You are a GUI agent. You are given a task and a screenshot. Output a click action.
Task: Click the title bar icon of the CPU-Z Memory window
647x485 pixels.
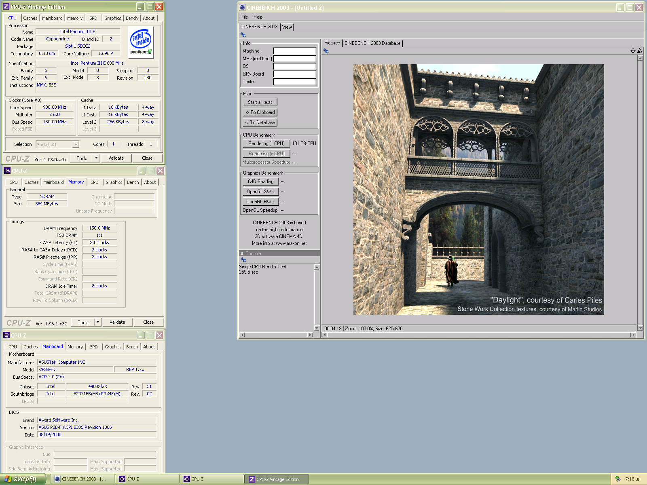pos(7,171)
